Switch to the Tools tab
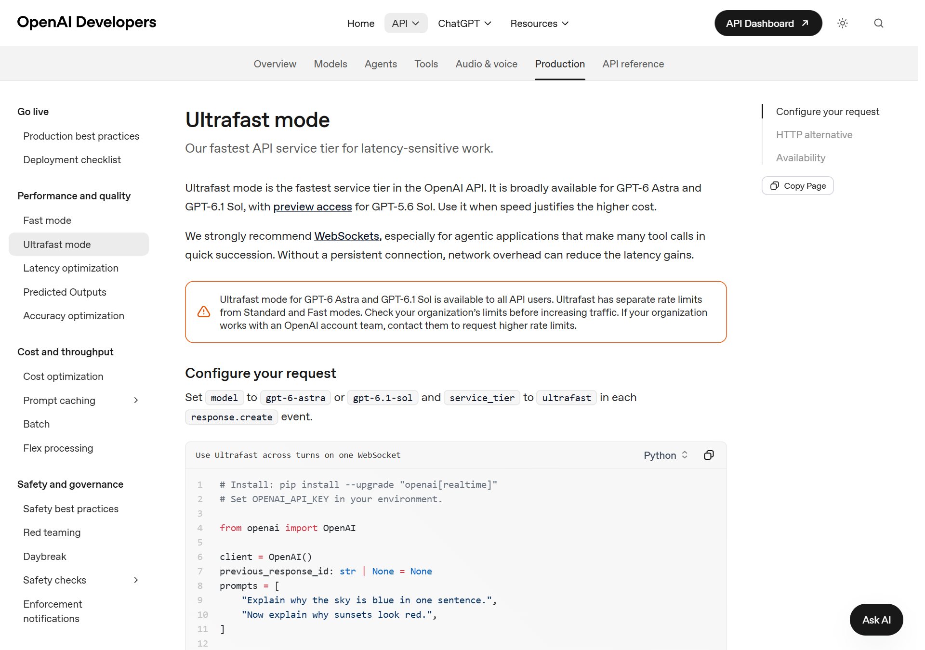Screen dimensions: 925x650 click(x=426, y=64)
